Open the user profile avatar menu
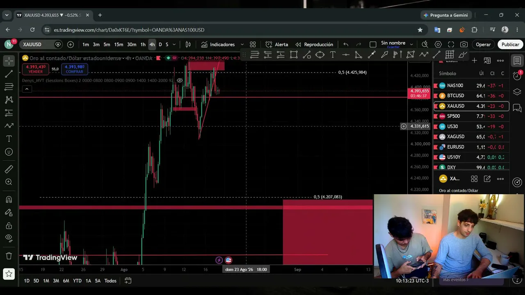 pos(9,44)
